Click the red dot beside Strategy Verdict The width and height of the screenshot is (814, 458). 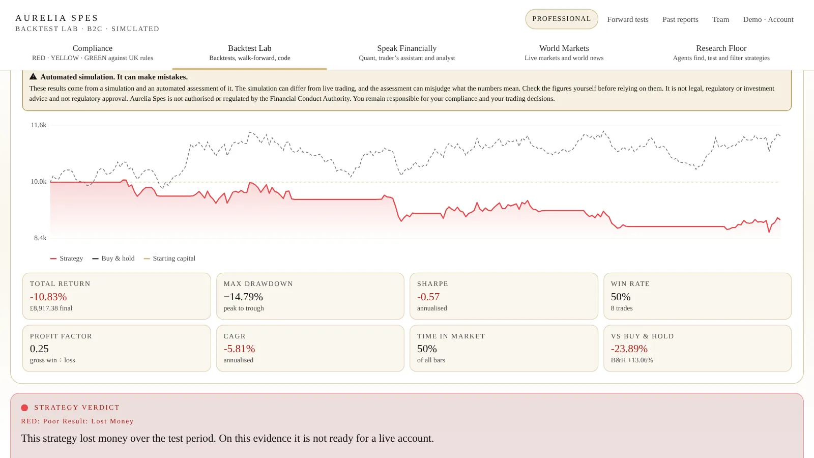(x=24, y=408)
